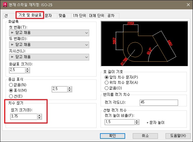Decrease 꺾기 높이 비율 with down arrow
The width and height of the screenshot is (193, 142).
tap(137, 123)
